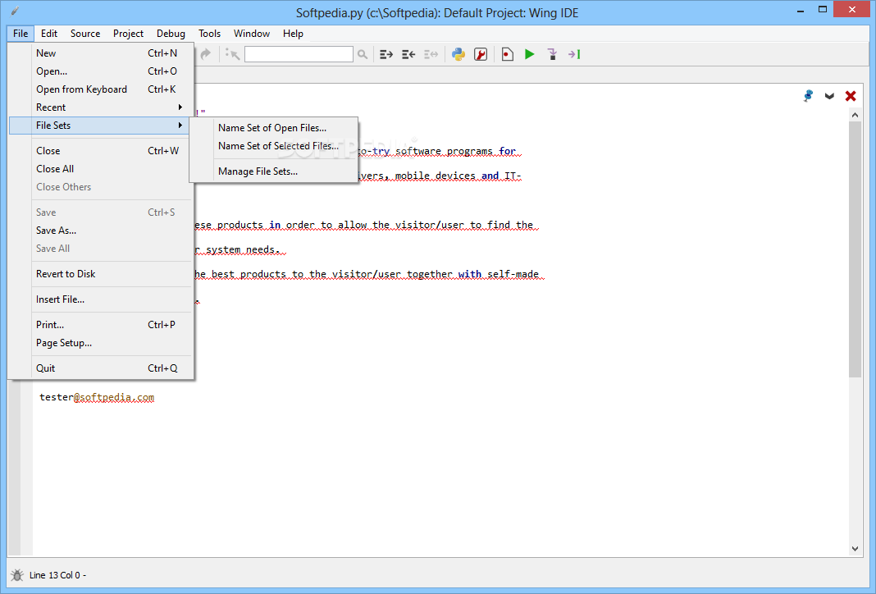Click the step into debug icon
Viewport: 876px width, 594px height.
[x=552, y=54]
